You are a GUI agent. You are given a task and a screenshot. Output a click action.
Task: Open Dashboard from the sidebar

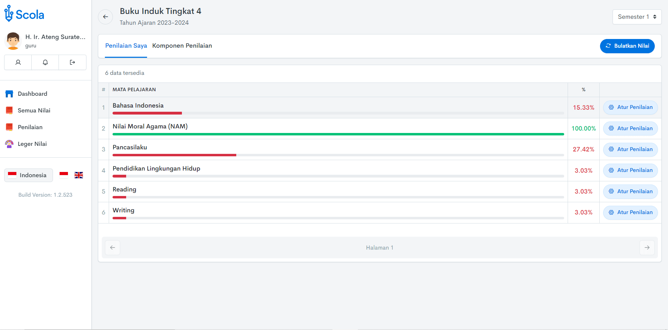click(32, 94)
